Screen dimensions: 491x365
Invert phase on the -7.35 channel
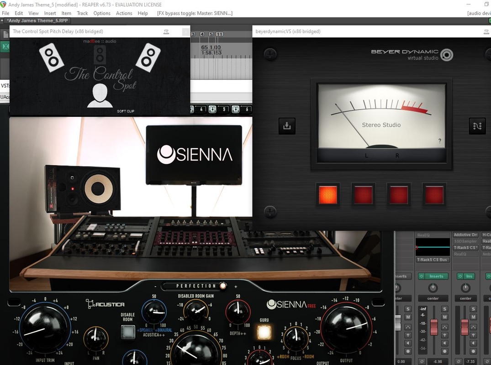(458, 361)
